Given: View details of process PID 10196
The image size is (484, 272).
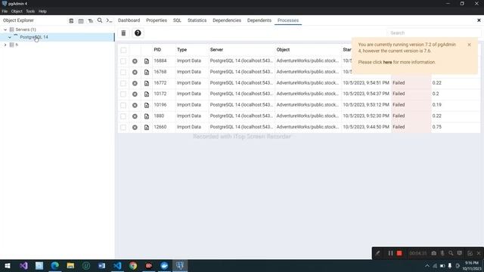Looking at the screenshot, I should pos(147,105).
